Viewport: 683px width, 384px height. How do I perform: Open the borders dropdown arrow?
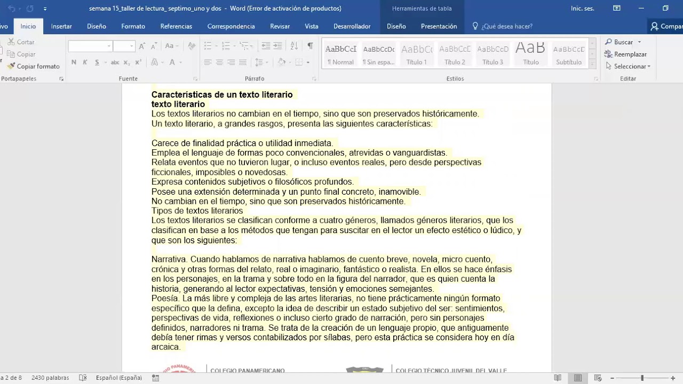308,62
